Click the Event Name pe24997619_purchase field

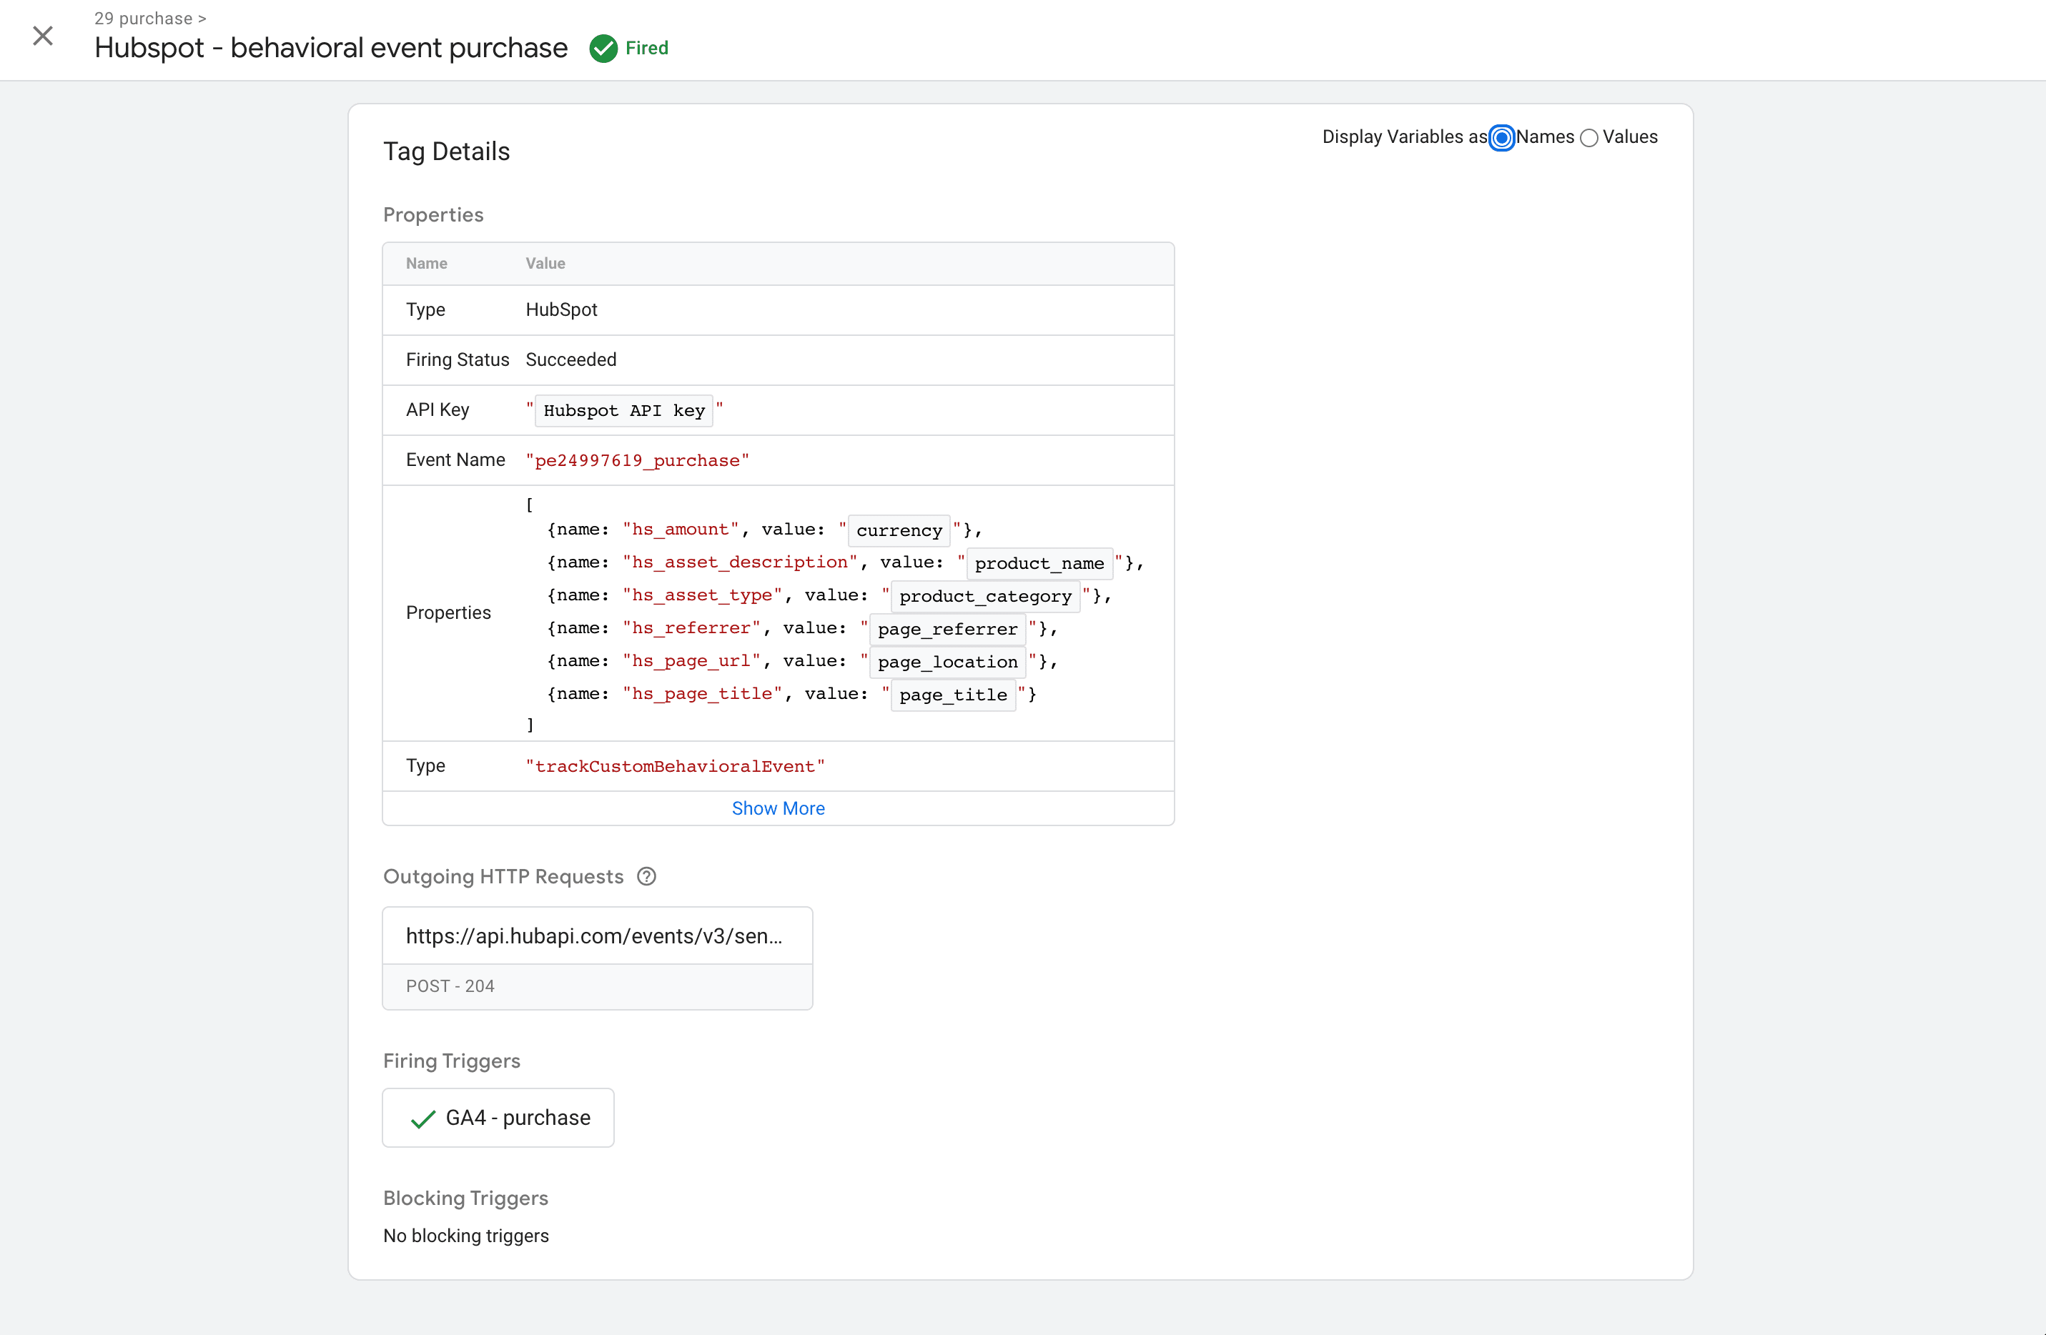[x=638, y=461]
